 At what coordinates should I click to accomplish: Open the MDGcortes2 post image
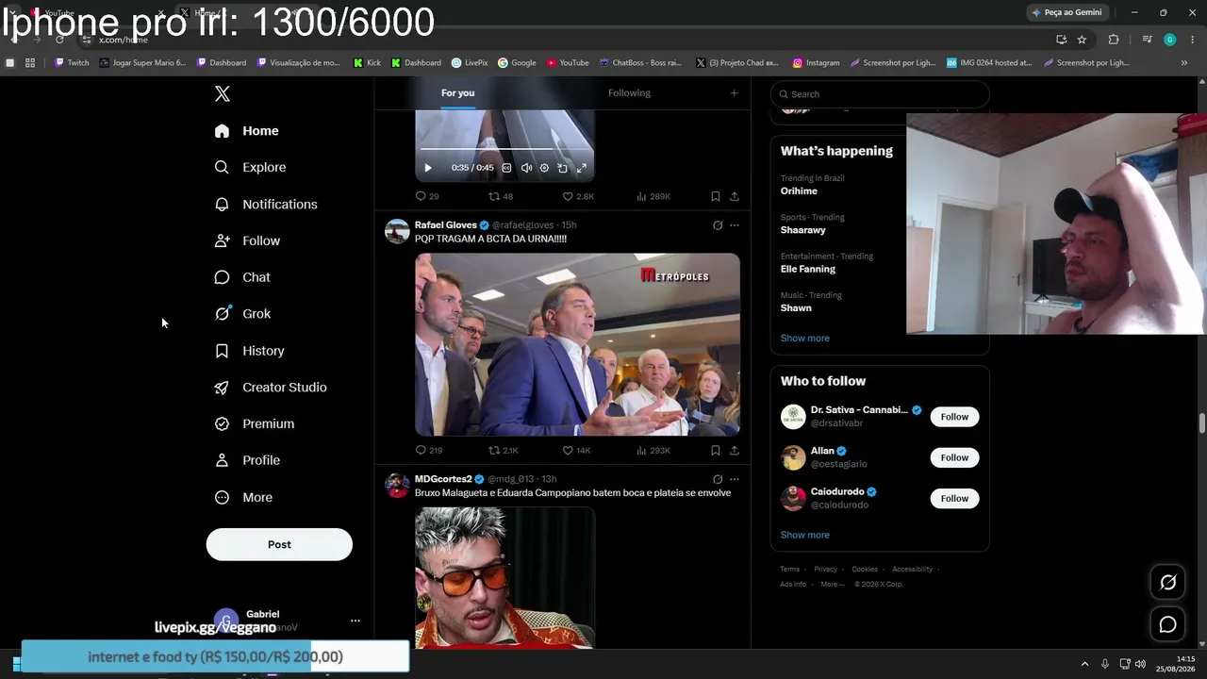pyautogui.click(x=504, y=578)
